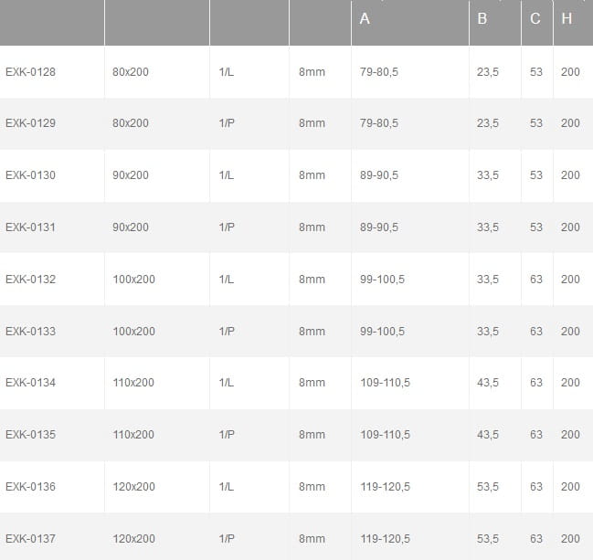
Task: Select 43,5 value in EXK-0134 row
Action: (488, 383)
